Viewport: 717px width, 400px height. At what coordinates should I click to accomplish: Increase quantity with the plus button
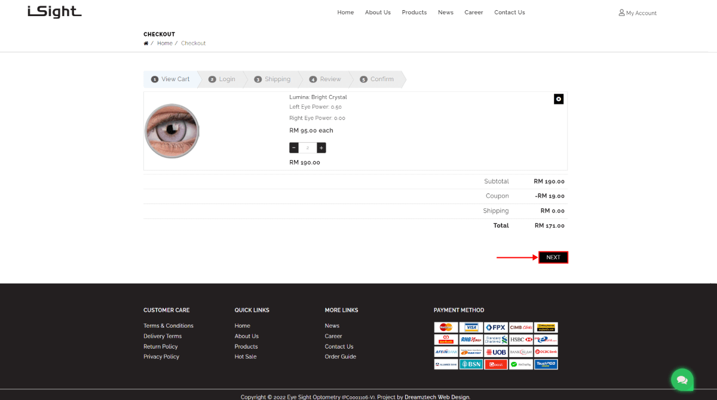click(321, 147)
